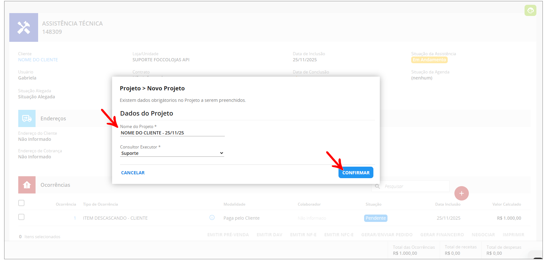Open the Consultor Executor dropdown
This screenshot has height=265, width=546.
(x=172, y=153)
